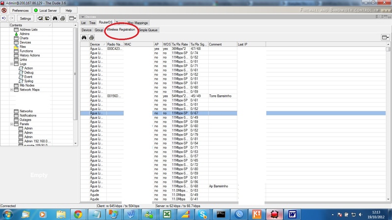Collapse the Network Maps tree node
Image resolution: width=392 pixels, height=220 pixels.
tap(11, 90)
